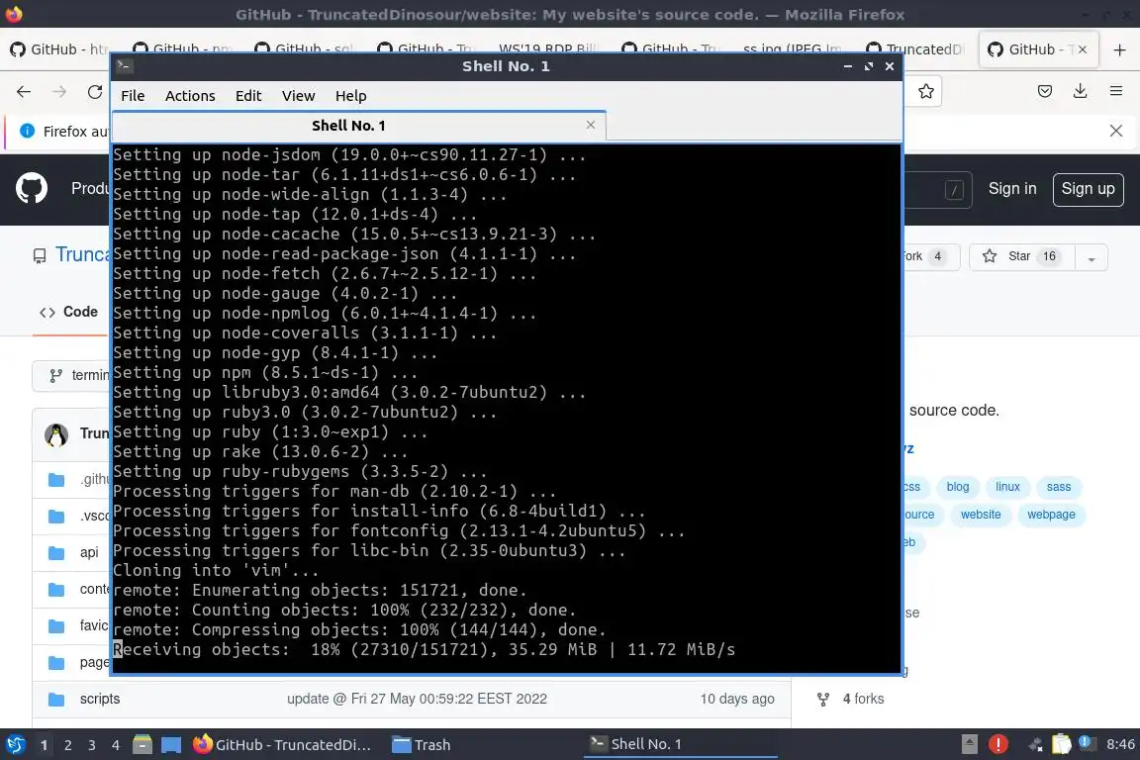
Task: Click the Sign in link on GitHub
Action: click(x=1012, y=188)
